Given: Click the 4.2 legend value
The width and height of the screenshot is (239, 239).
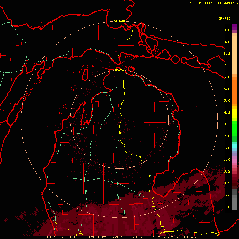Looking at the screenshot, I should click(x=227, y=113).
